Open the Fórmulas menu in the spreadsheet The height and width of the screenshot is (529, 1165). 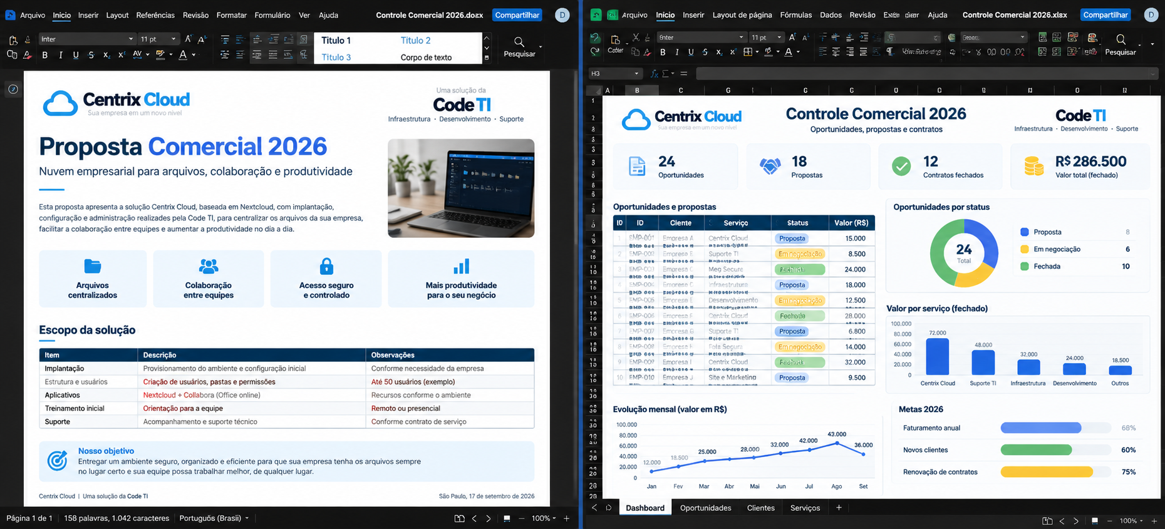click(x=795, y=15)
